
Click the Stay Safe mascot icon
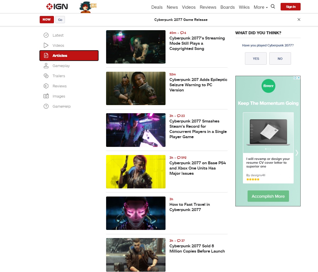(88, 7)
